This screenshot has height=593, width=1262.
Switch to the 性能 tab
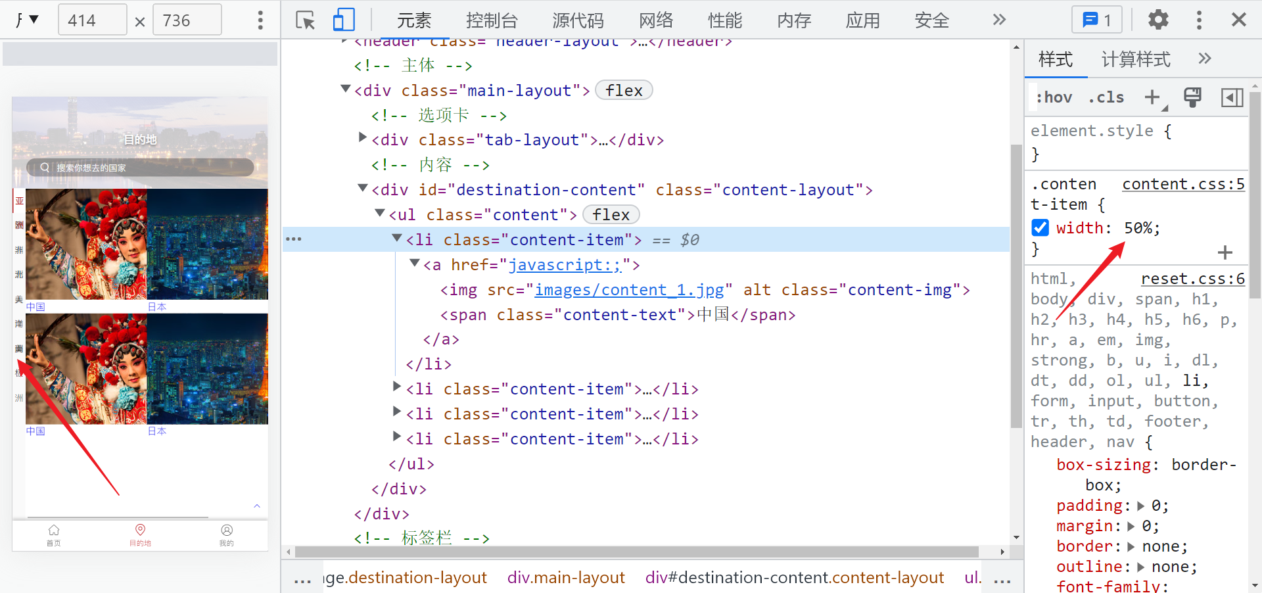point(725,20)
